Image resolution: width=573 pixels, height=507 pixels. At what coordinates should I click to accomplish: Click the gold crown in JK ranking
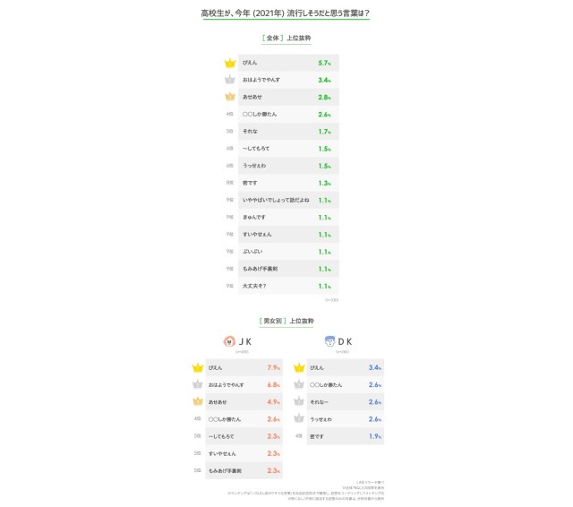pos(198,368)
